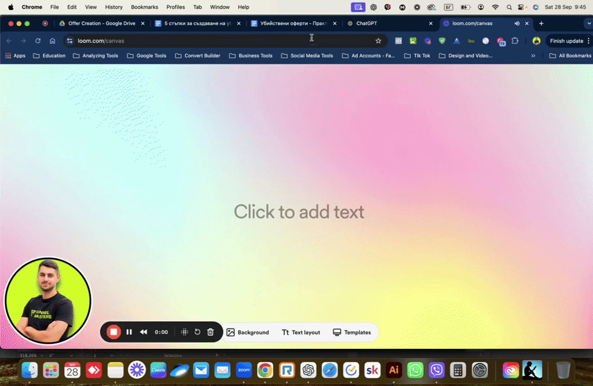Open the tab search dropdown arrow
This screenshot has height=386, width=593.
pyautogui.click(x=588, y=23)
